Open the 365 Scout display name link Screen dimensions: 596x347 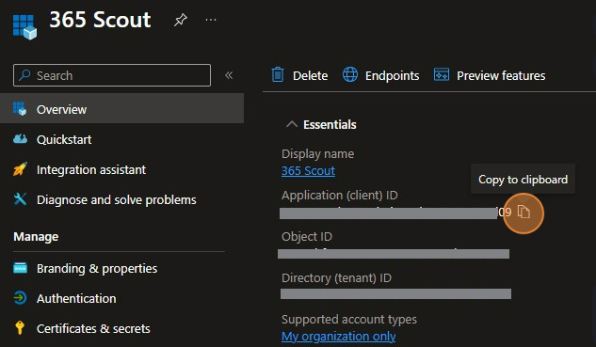coord(308,171)
